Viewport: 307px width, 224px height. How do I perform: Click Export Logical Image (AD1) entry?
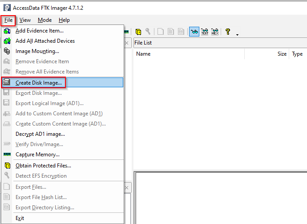click(x=63, y=103)
